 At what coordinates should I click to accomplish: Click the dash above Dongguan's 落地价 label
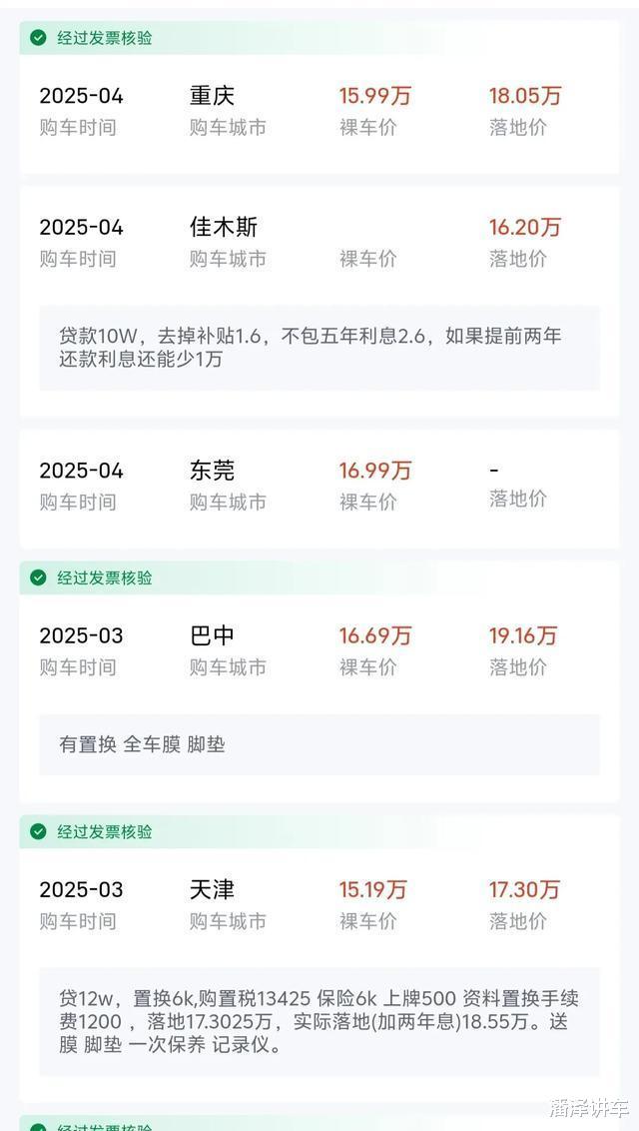click(x=494, y=471)
